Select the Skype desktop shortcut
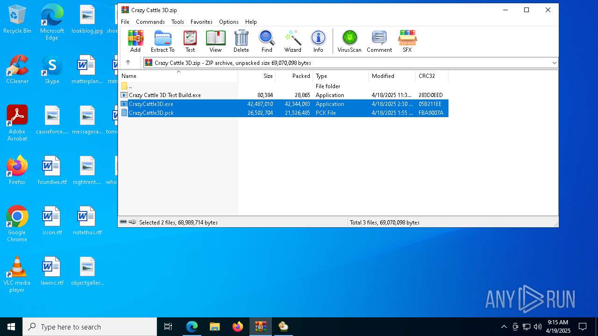 52,70
